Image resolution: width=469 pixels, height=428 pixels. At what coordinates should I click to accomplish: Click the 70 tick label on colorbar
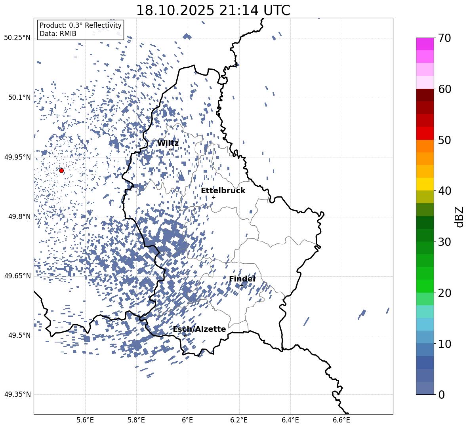click(444, 38)
